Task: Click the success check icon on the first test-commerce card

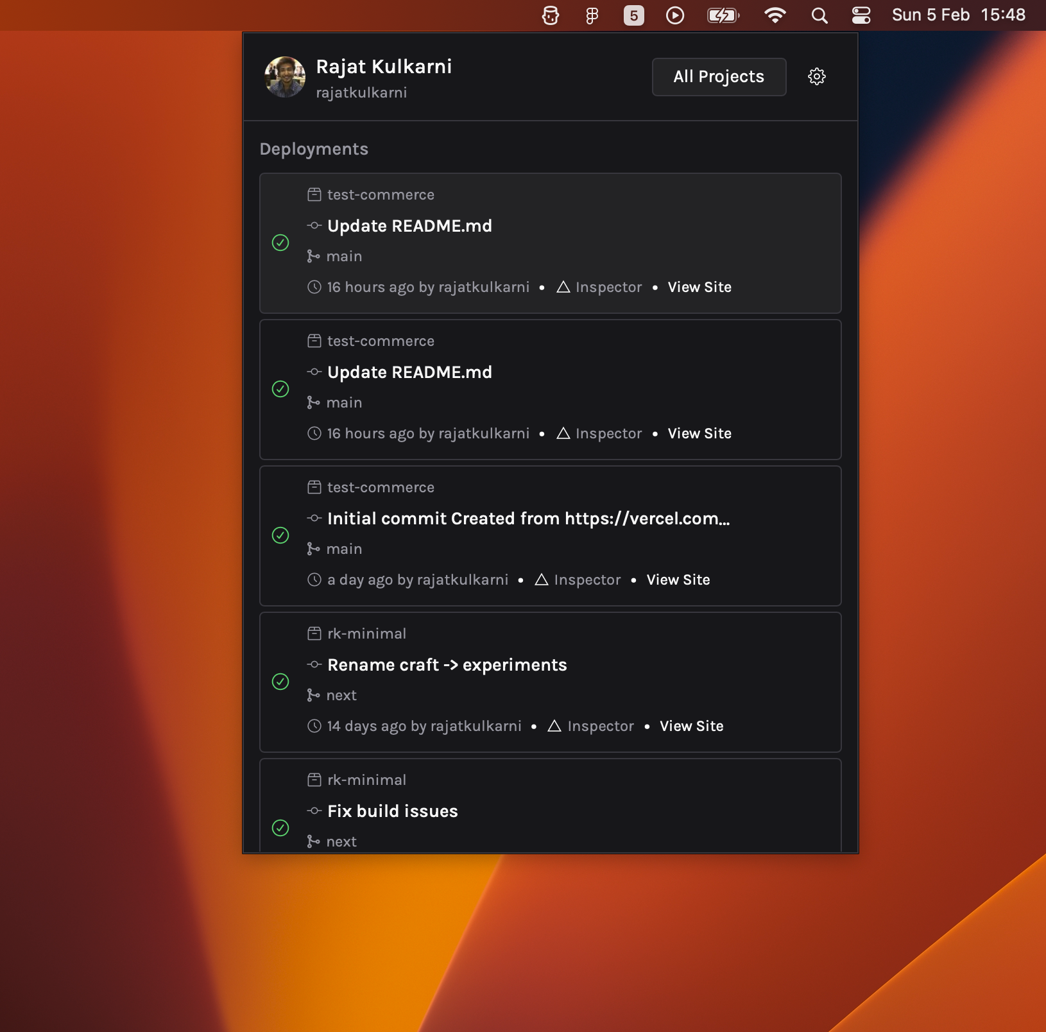Action: coord(280,243)
